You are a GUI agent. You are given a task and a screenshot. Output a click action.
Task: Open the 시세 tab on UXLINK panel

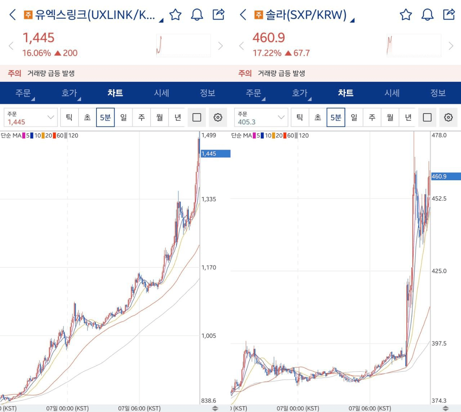tap(161, 93)
